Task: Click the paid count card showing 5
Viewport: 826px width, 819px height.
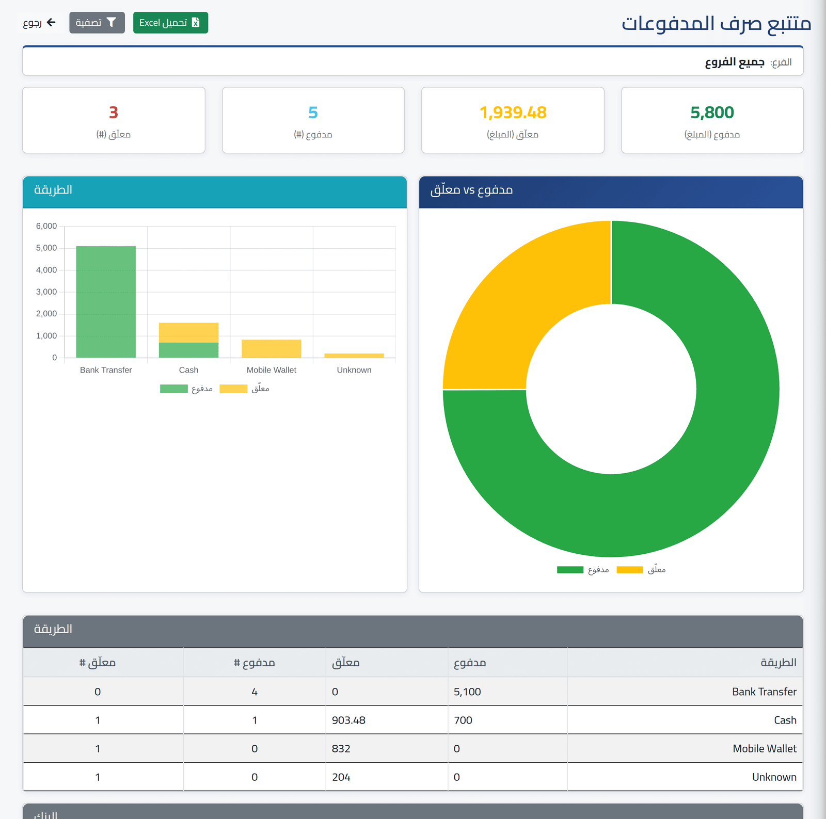Action: click(313, 120)
